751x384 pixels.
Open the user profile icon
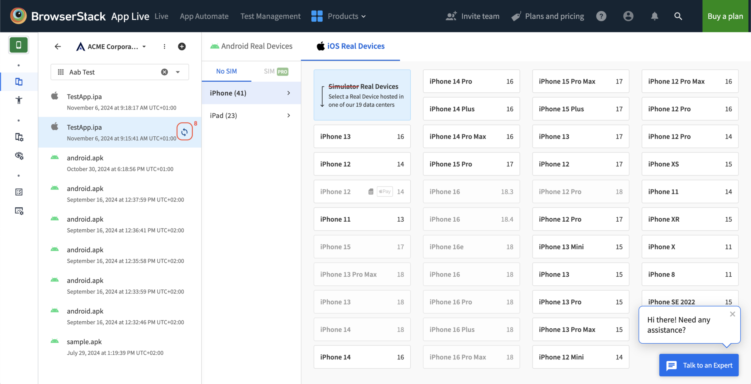(628, 16)
